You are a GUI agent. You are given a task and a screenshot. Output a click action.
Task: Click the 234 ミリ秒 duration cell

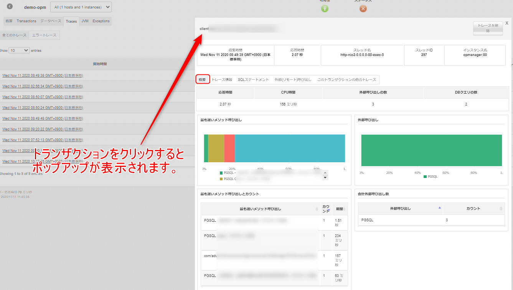[339, 241]
